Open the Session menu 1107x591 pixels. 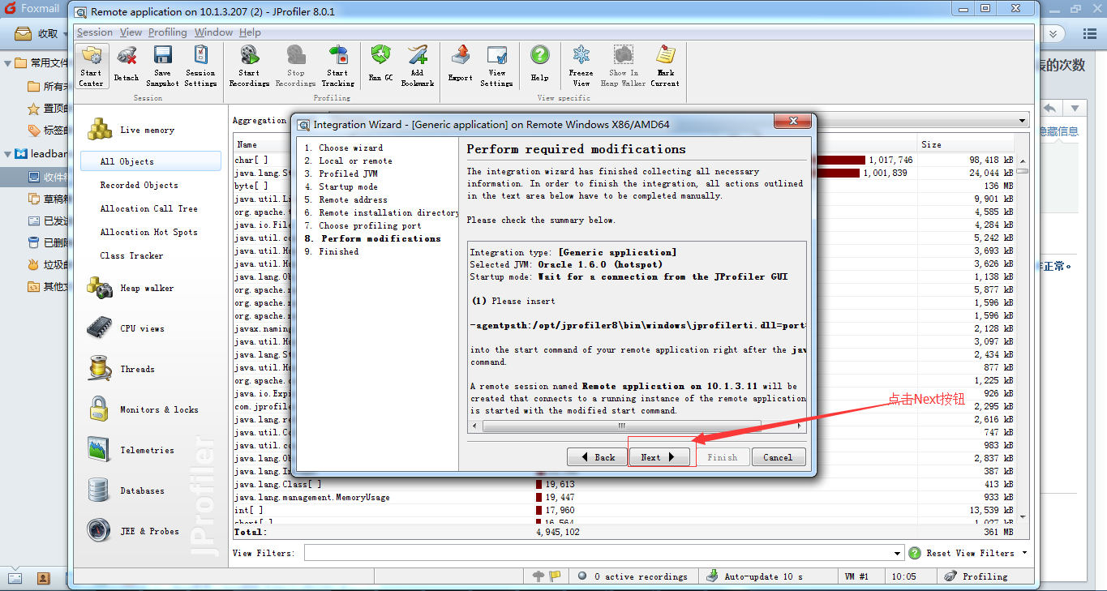(94, 32)
